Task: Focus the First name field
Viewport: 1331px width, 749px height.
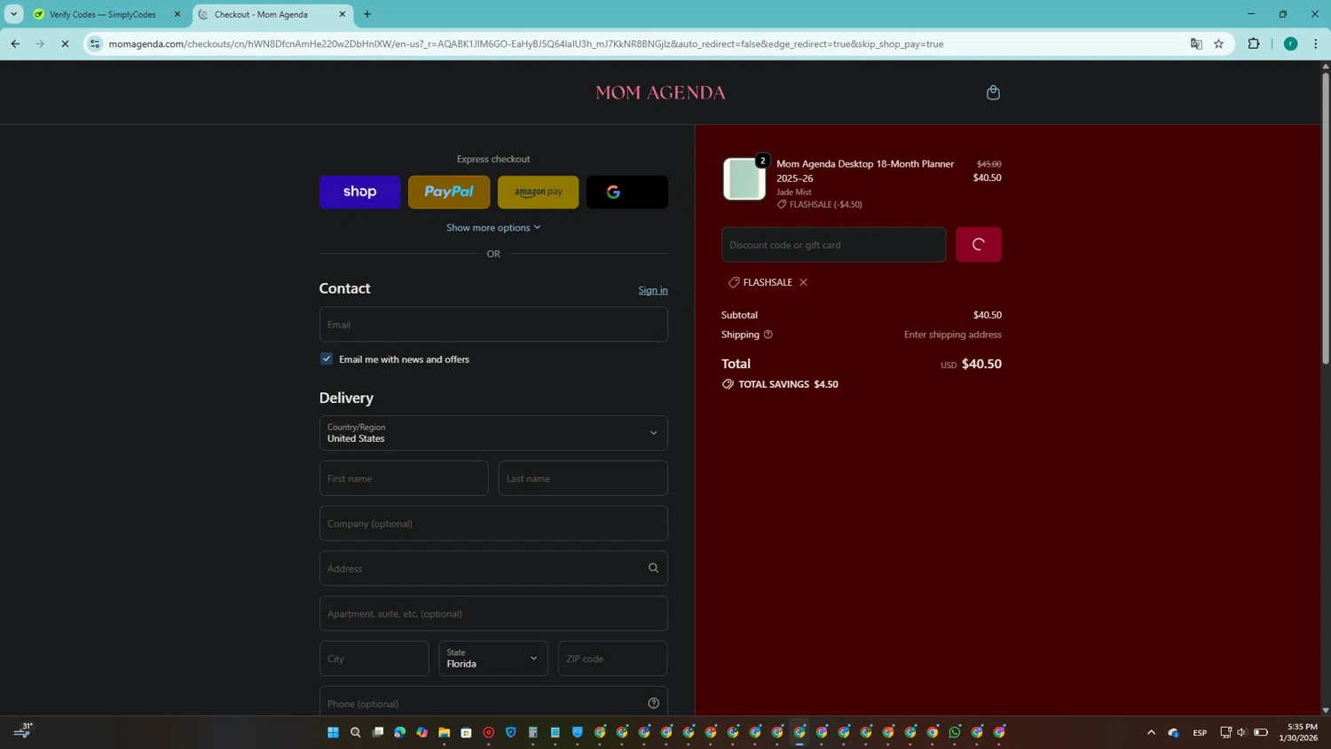Action: point(404,478)
